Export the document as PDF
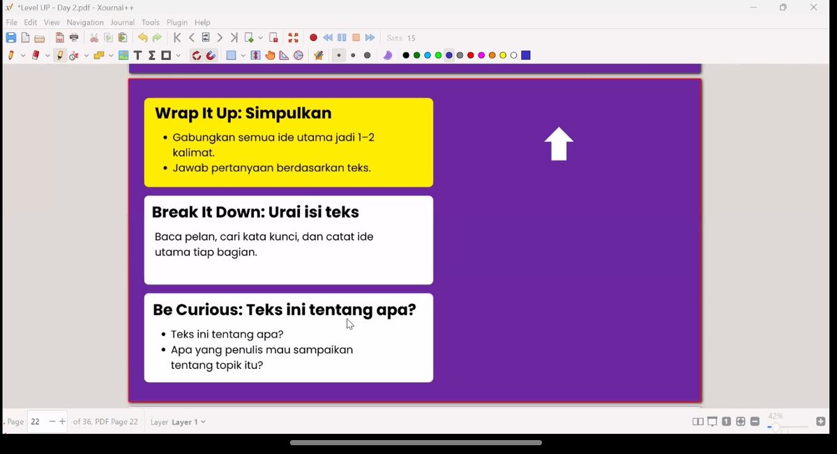Screen dimensions: 837x454 click(x=60, y=38)
